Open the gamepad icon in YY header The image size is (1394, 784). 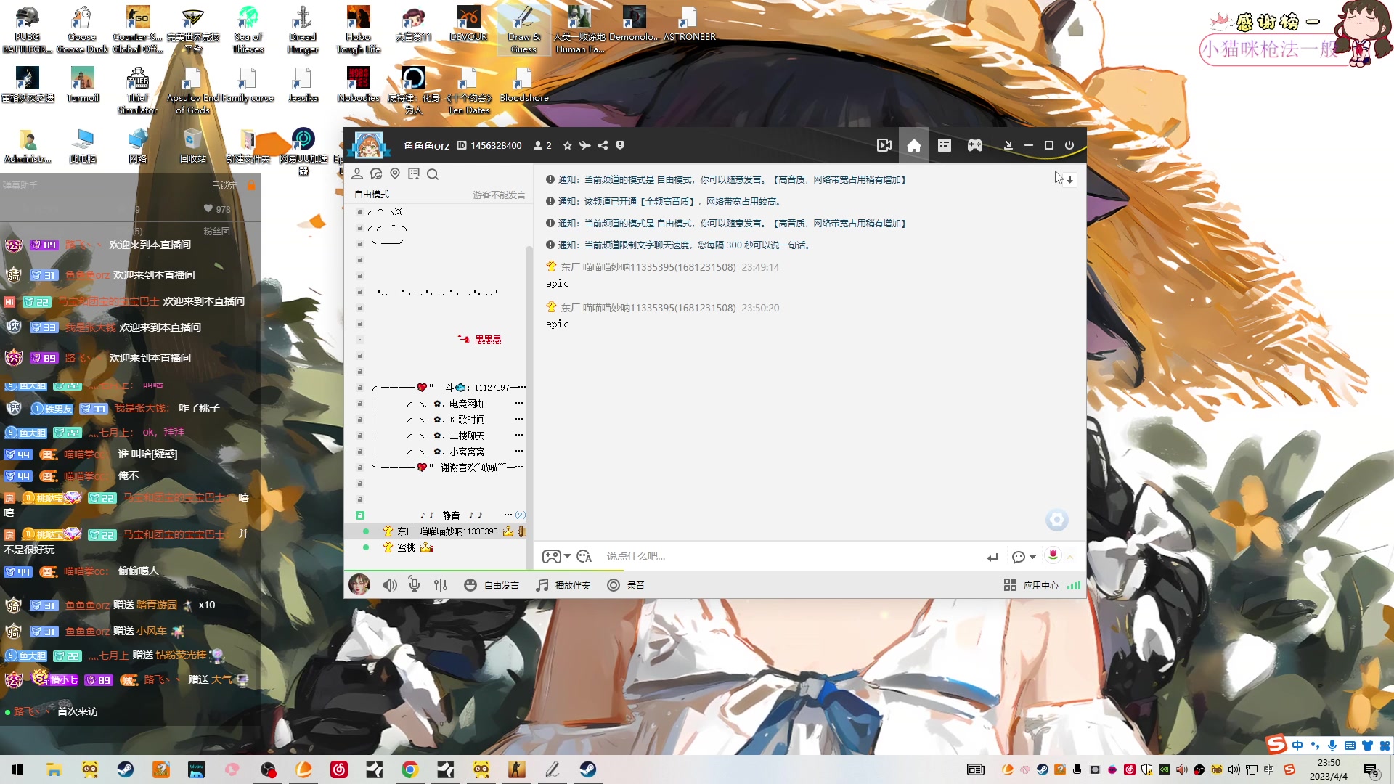[975, 145]
